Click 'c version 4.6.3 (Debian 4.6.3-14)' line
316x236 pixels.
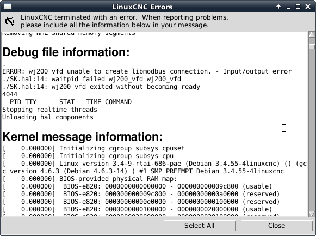click(143, 171)
